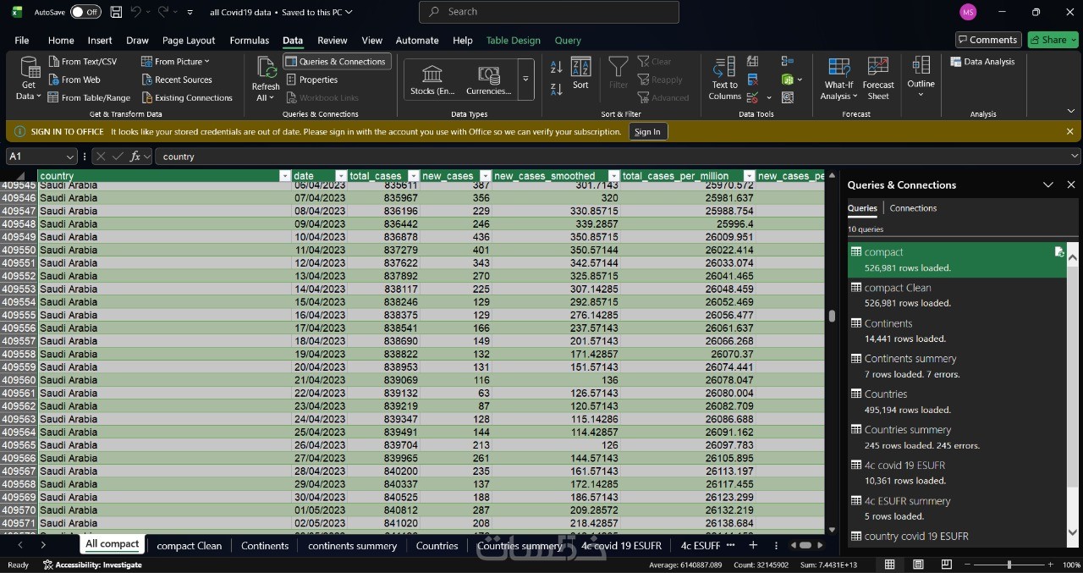The image size is (1083, 573).
Task: Expand the Outline group
Action: coord(921,77)
